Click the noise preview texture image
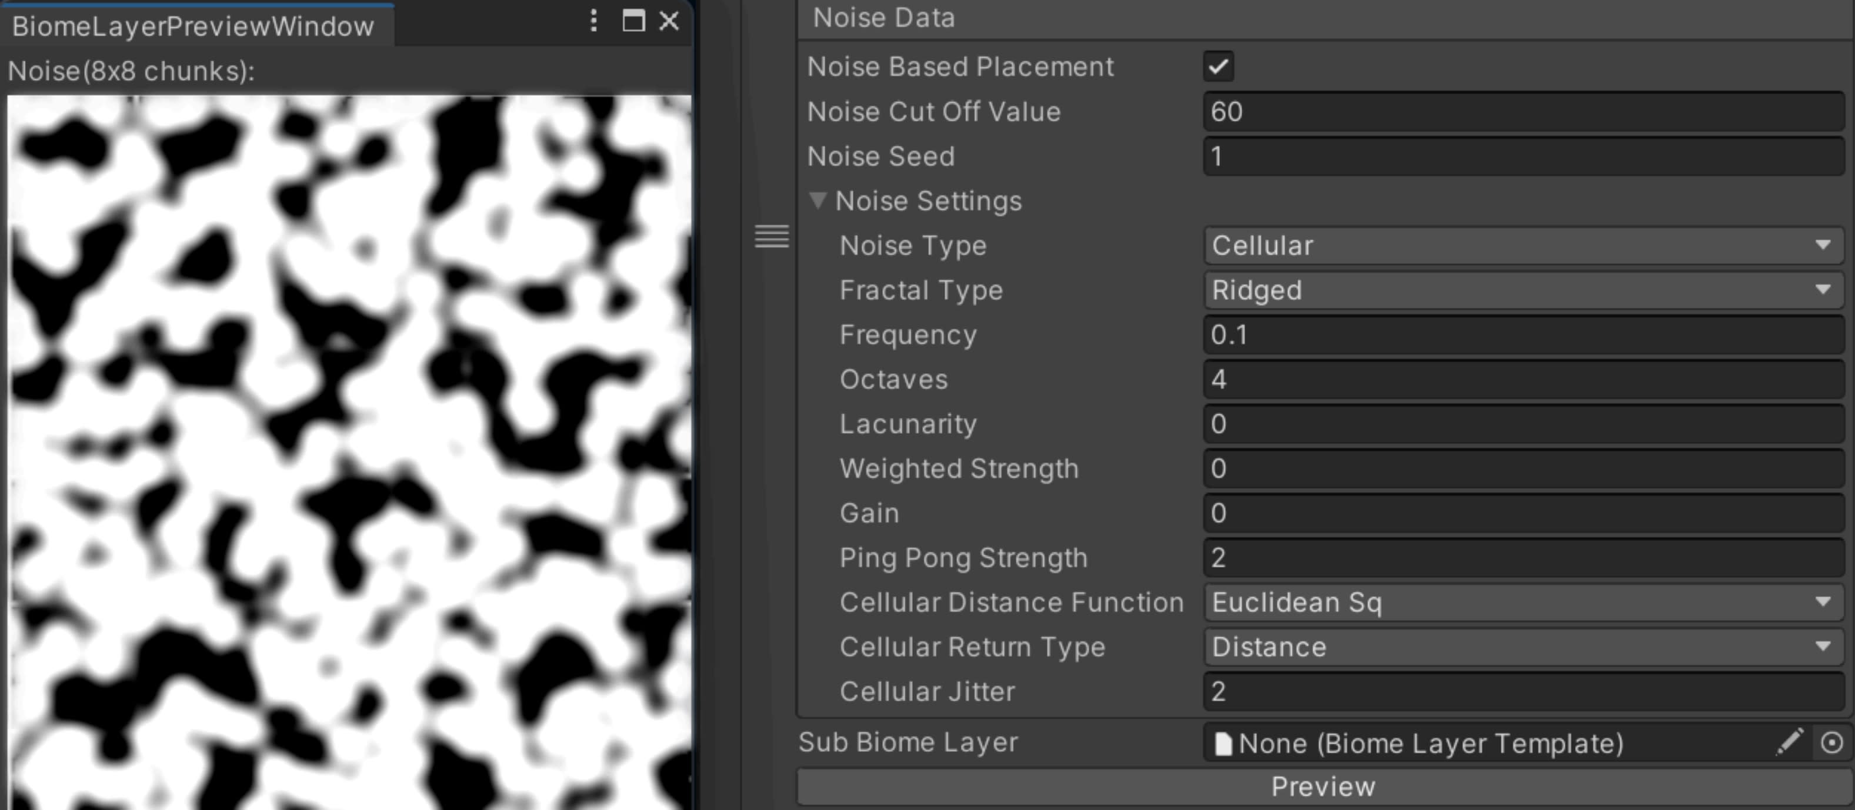1855x810 pixels. 349,452
